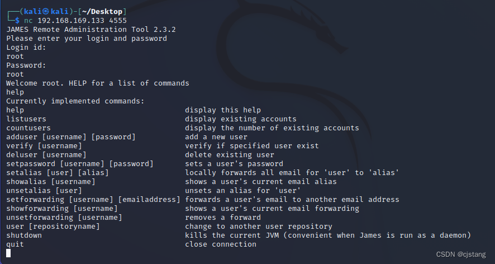Click the setpassword command entry

click(80, 164)
